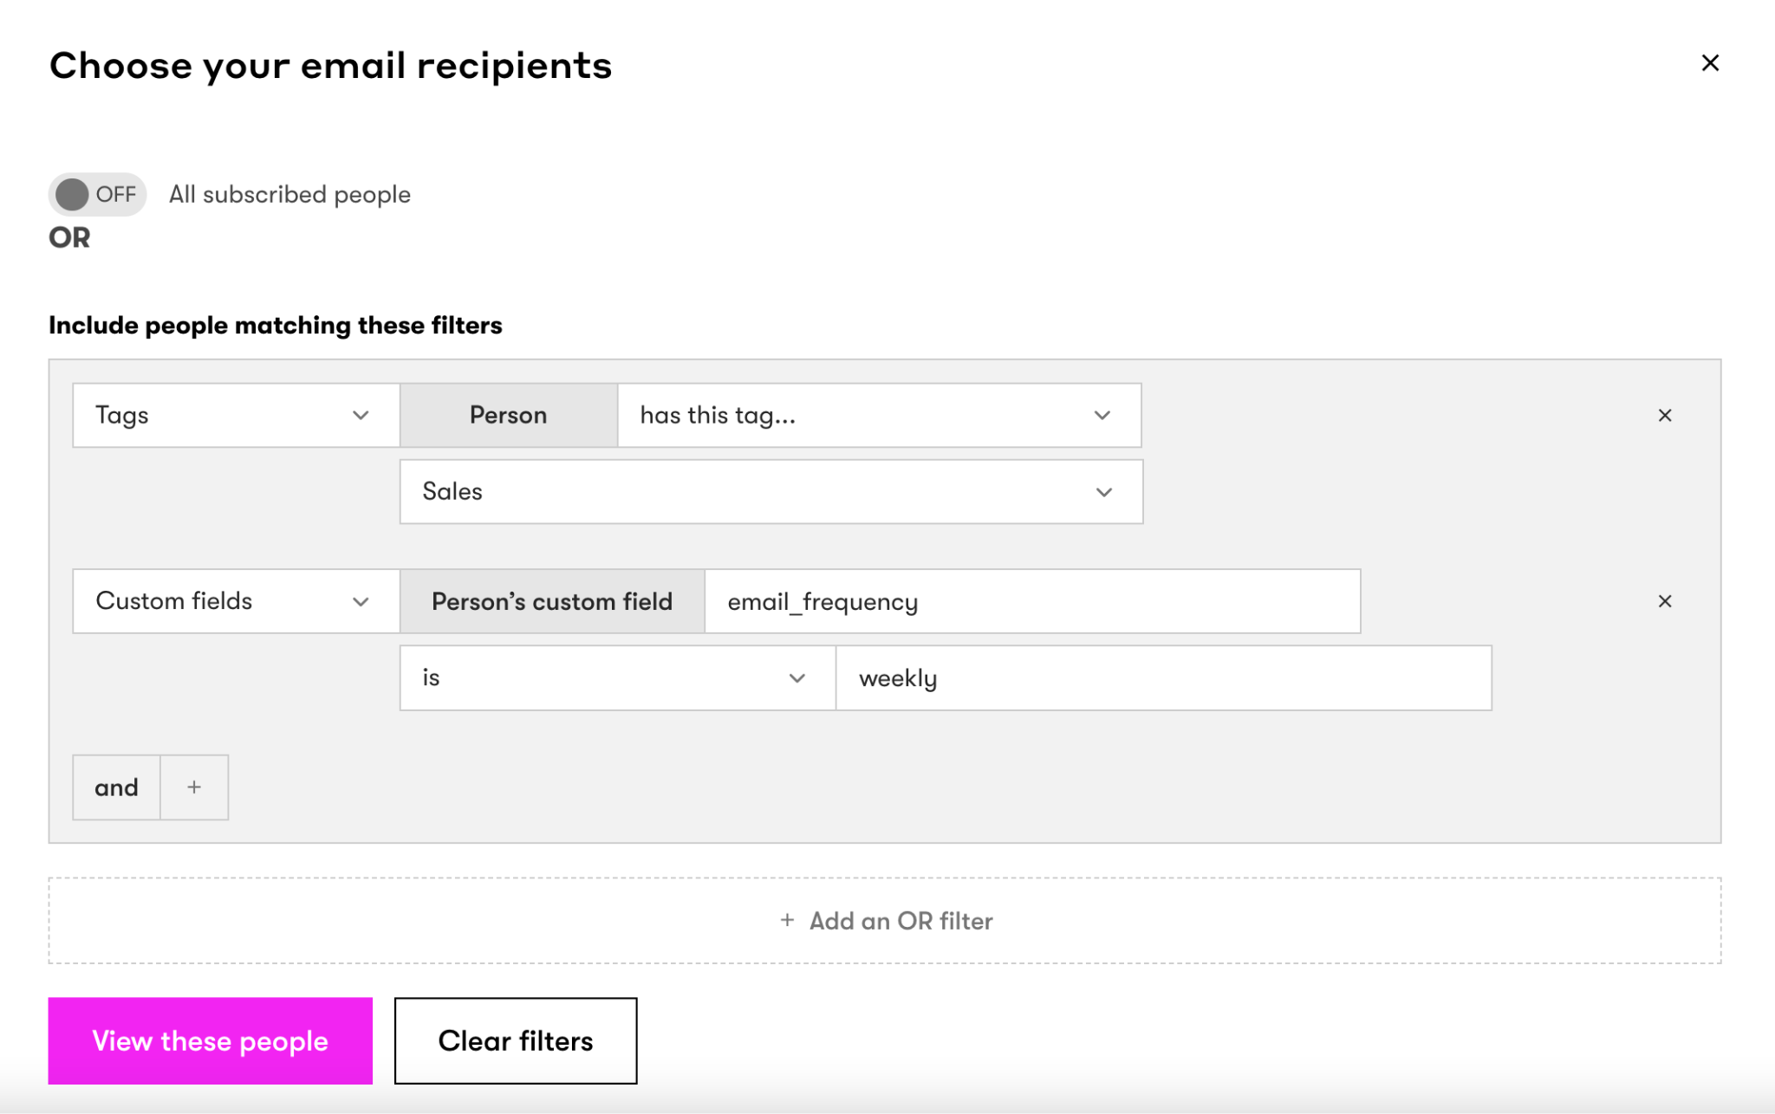Image resolution: width=1775 pixels, height=1114 pixels.
Task: Click 'Include people matching these filters' heading
Action: [276, 325]
